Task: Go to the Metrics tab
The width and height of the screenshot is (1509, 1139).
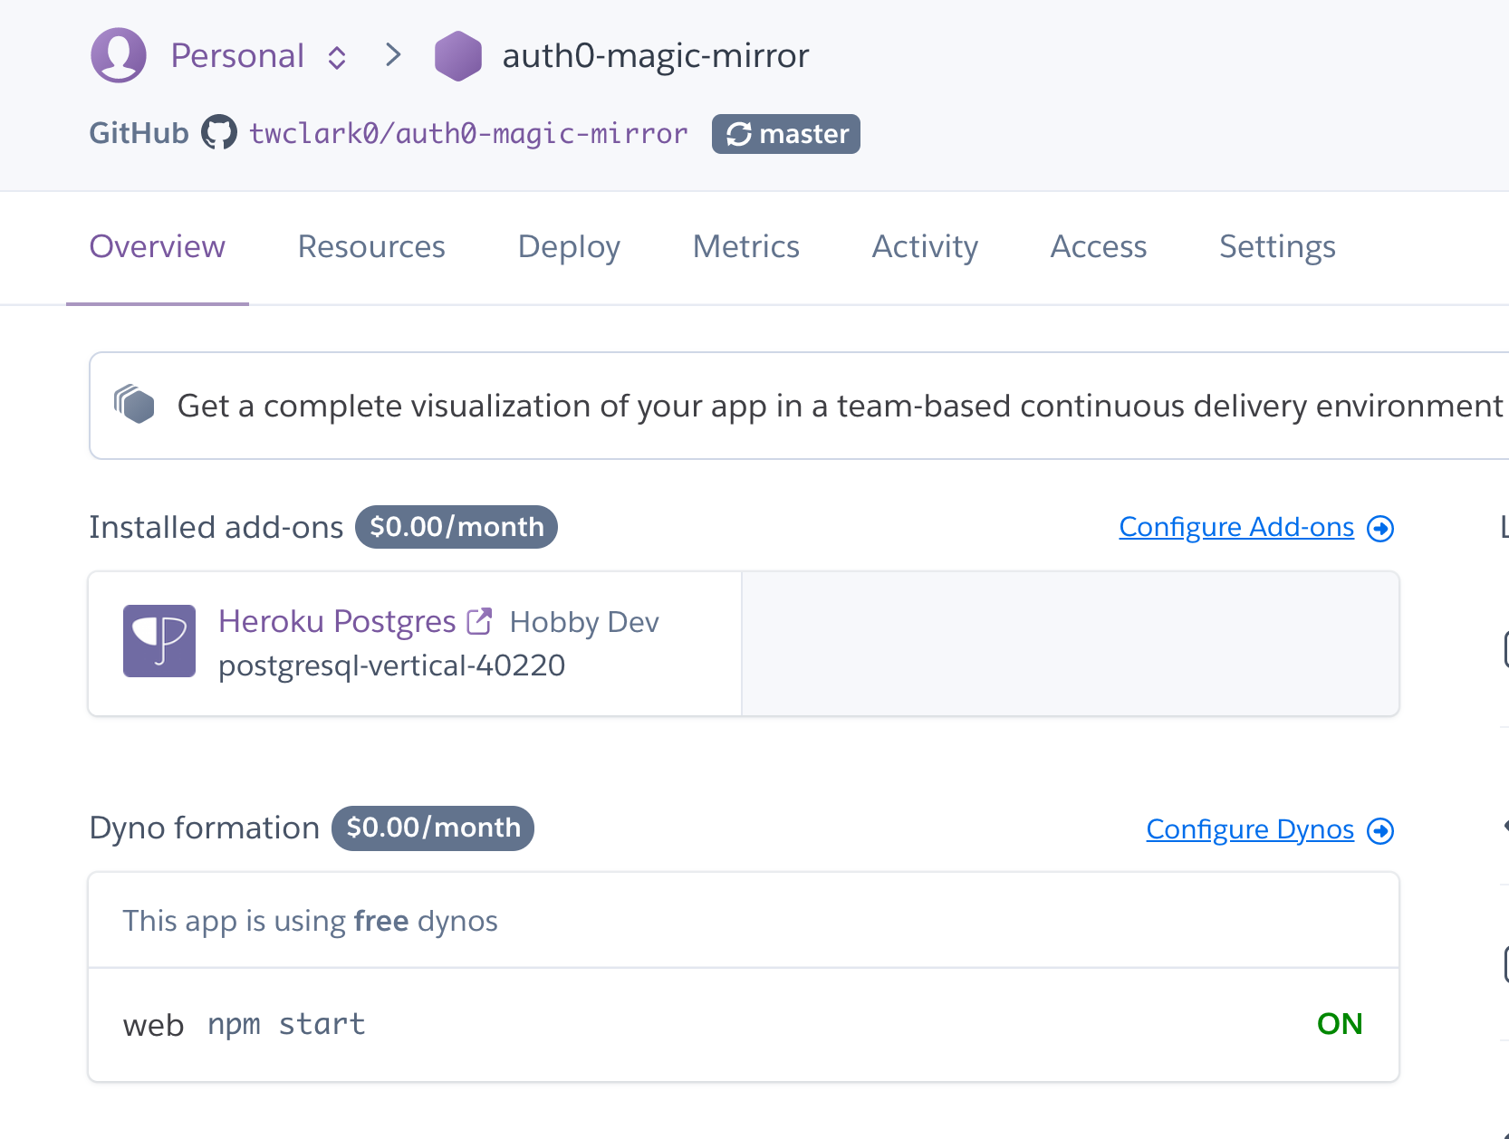Action: tap(745, 246)
